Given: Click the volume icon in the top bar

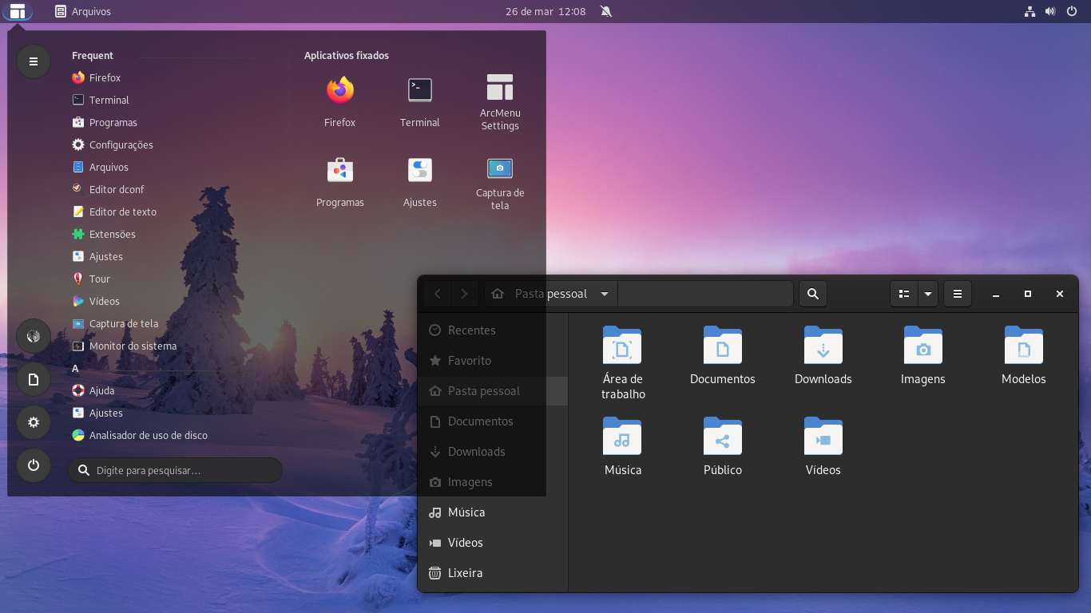Looking at the screenshot, I should click(x=1049, y=11).
